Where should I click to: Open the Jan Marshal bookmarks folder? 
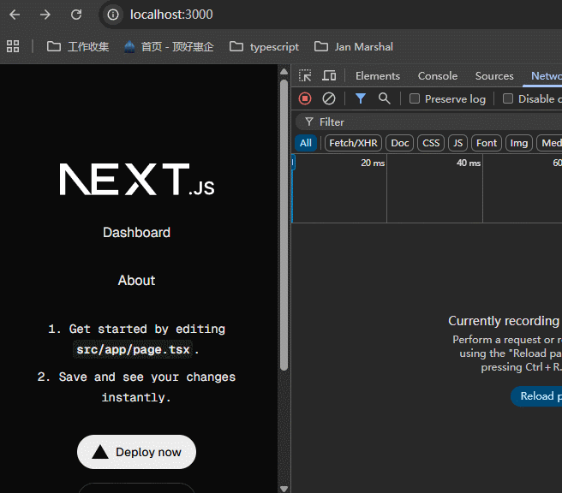tap(354, 46)
